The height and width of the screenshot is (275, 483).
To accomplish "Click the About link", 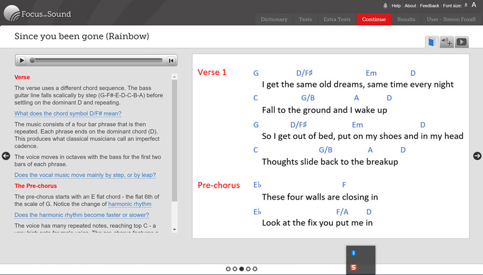I will [411, 5].
